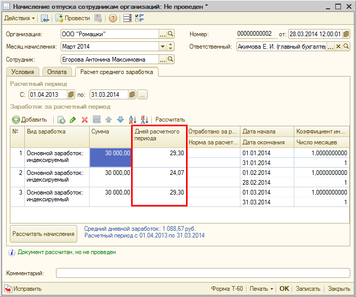
Task: Clear the Ответственный field with X button
Action: point(338,47)
